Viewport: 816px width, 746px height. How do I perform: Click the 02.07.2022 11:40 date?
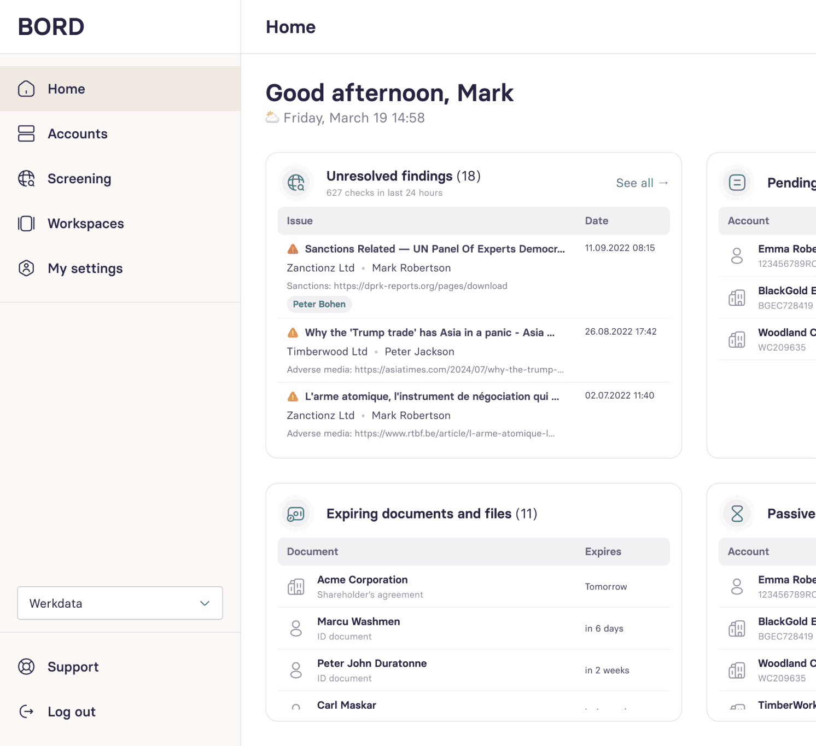tap(620, 395)
